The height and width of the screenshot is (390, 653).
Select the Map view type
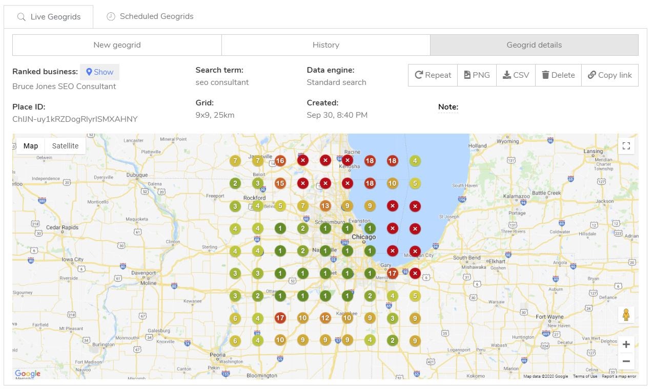(31, 146)
